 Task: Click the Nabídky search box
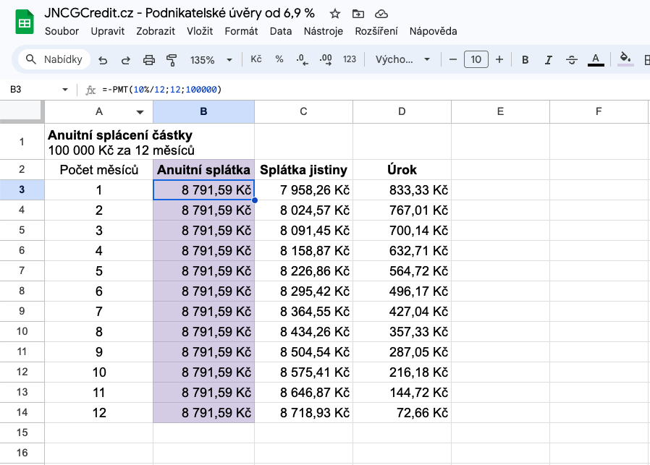point(54,59)
